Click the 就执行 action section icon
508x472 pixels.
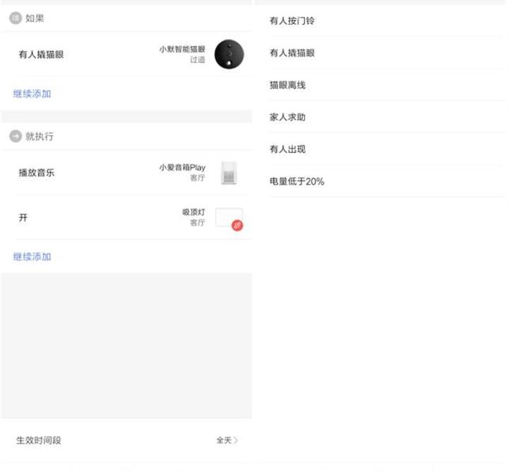tap(16, 137)
